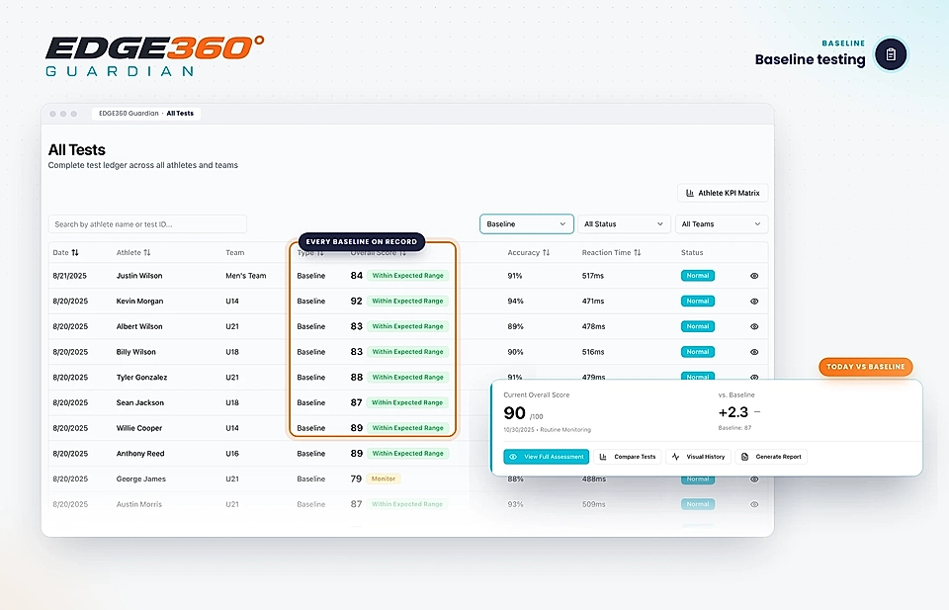Select athlete name Albert Wilson
Screen dimensions: 949x610
pos(139,326)
